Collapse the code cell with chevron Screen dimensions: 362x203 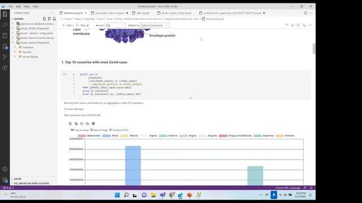pos(191,98)
